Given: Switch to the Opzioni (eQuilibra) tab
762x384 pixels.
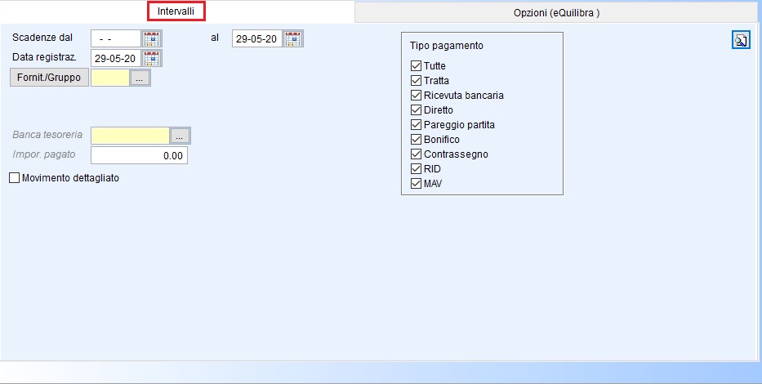Looking at the screenshot, I should point(557,13).
